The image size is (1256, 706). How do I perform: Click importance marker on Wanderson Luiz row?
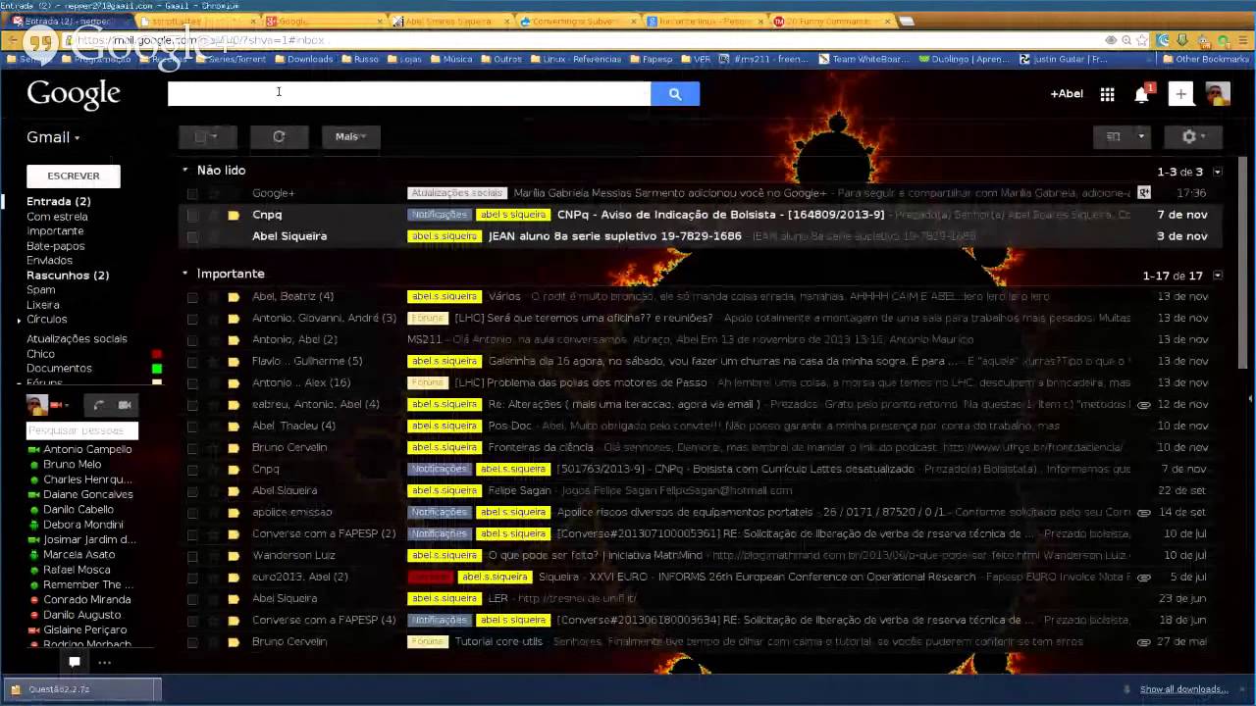(233, 555)
